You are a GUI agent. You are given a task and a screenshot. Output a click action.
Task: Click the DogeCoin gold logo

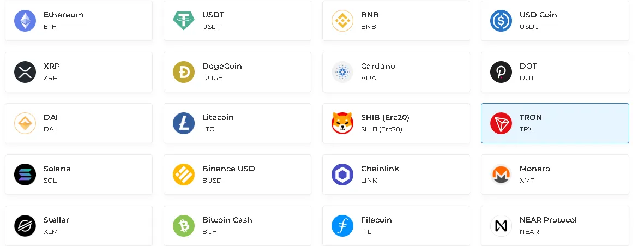click(x=184, y=72)
